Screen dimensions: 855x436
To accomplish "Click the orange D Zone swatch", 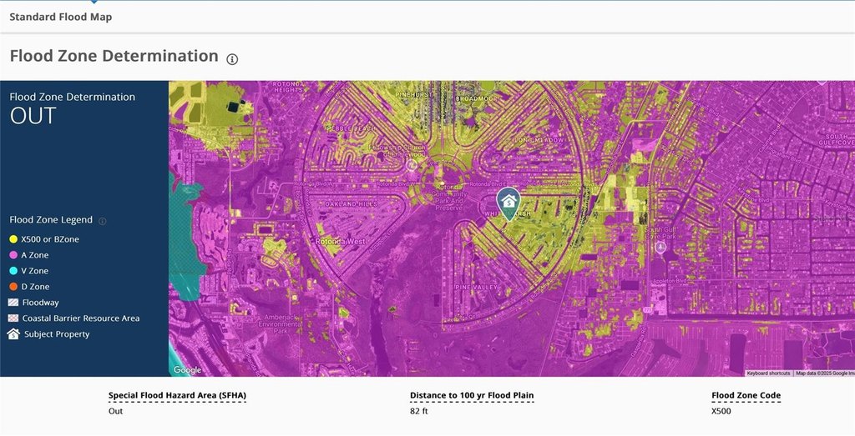I will tap(13, 287).
